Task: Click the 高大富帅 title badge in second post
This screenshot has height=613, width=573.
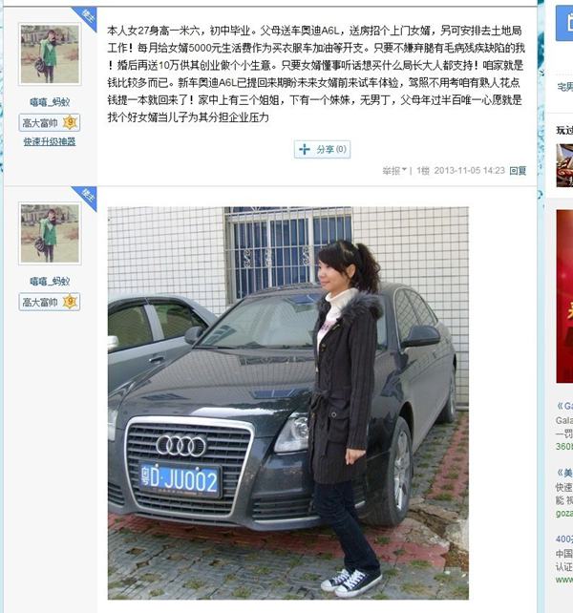Action: pyautogui.click(x=40, y=302)
